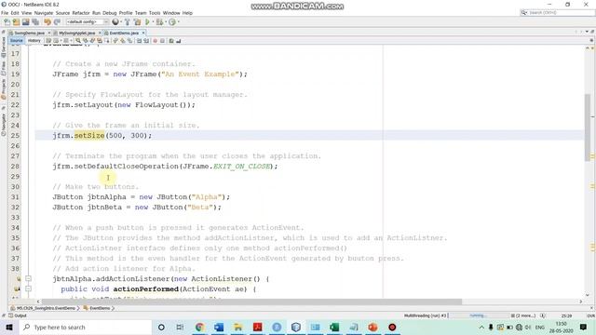This screenshot has height=335, width=596.
Task: Click the Toggle Bookmark editor icon
Action: [129, 41]
